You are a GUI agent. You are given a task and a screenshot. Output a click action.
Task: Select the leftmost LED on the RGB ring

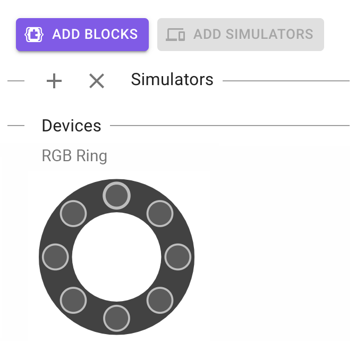click(x=55, y=257)
